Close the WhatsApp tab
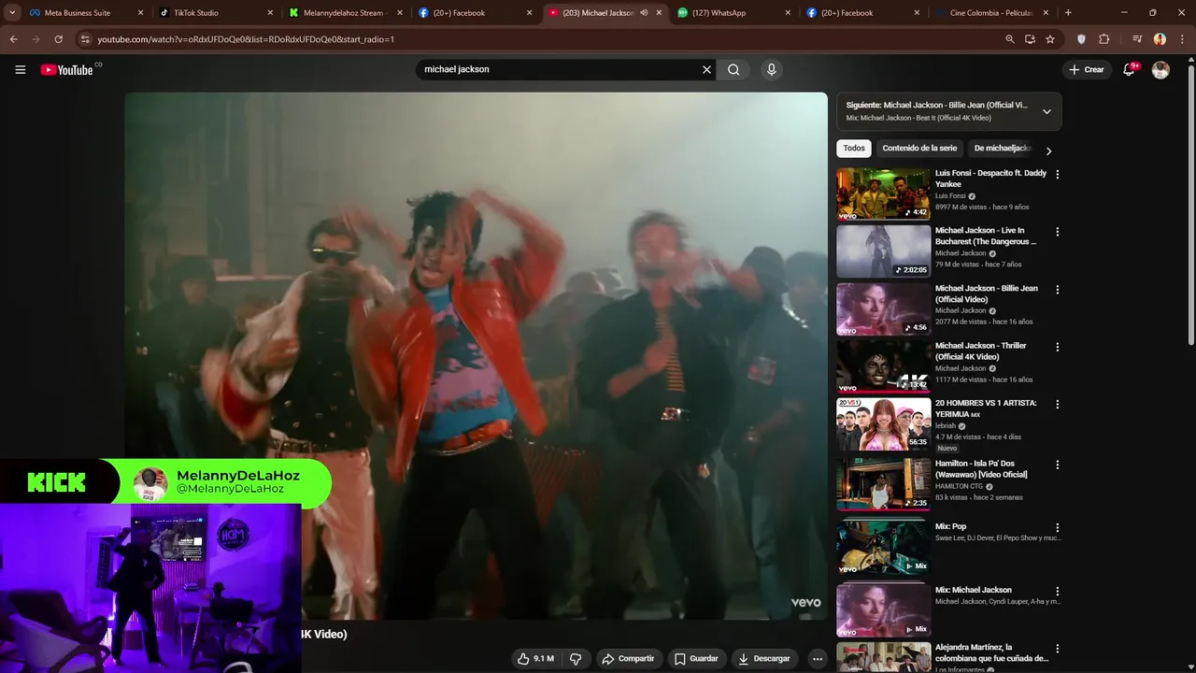The height and width of the screenshot is (673, 1196). point(788,13)
